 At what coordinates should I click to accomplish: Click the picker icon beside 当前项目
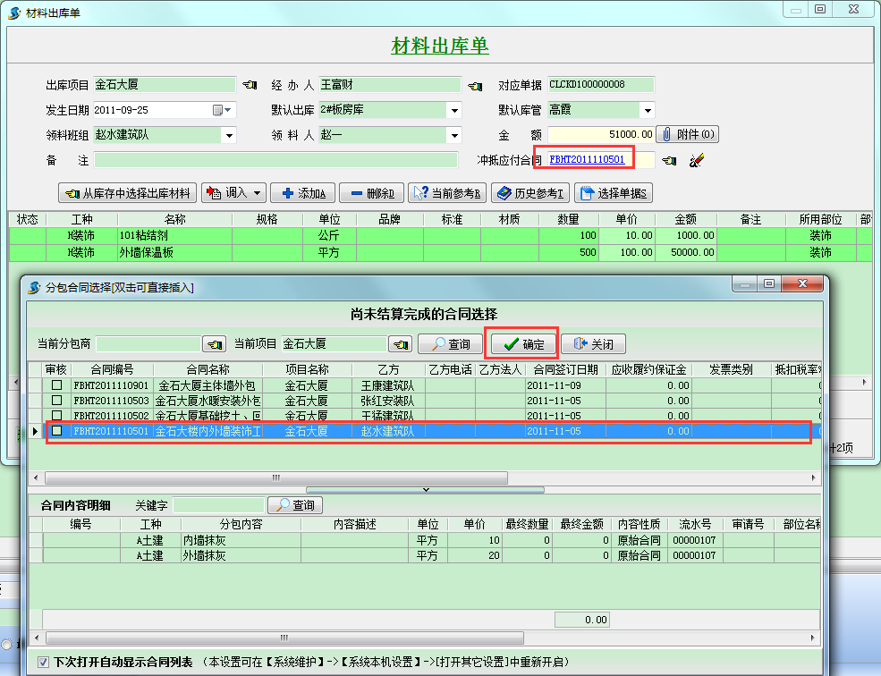click(401, 344)
